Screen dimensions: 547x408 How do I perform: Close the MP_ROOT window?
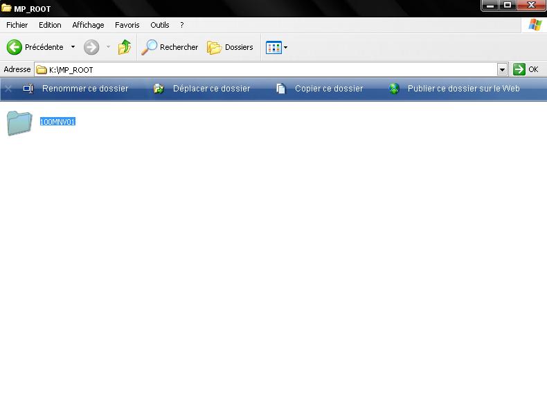tap(531, 6)
